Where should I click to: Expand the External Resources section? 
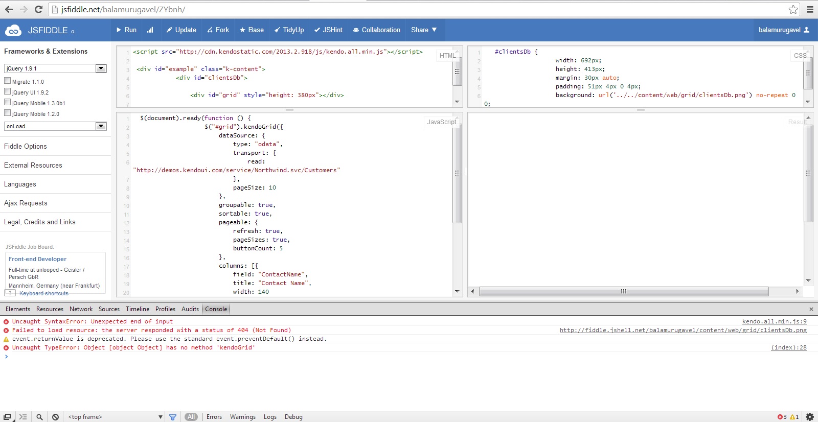coord(55,165)
